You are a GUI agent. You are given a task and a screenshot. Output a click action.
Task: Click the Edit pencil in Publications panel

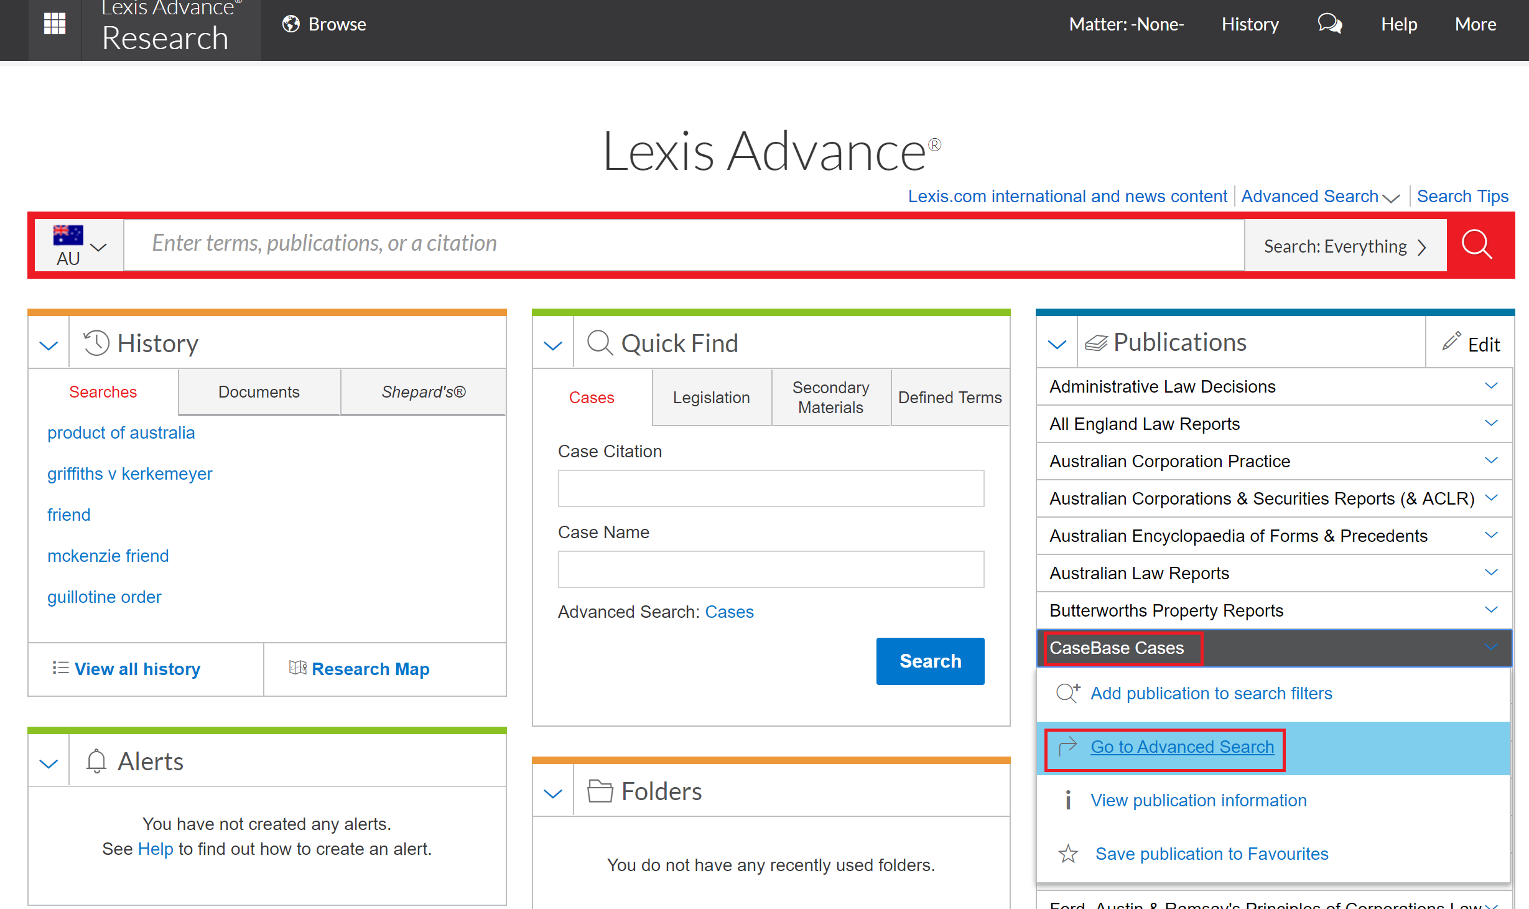1451,341
